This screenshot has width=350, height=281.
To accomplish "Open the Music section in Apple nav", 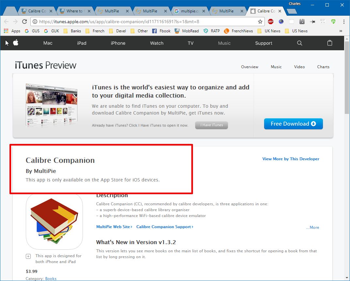I will [224, 43].
